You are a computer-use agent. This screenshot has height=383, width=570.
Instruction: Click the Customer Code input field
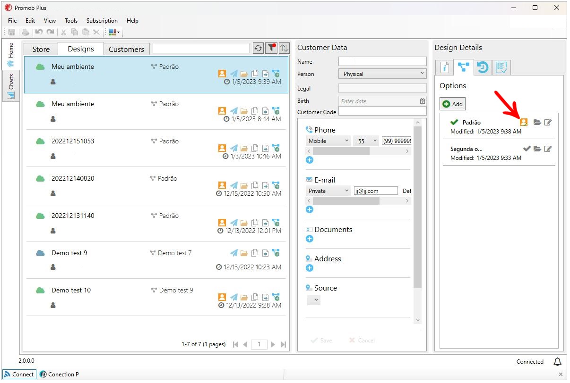(x=382, y=111)
